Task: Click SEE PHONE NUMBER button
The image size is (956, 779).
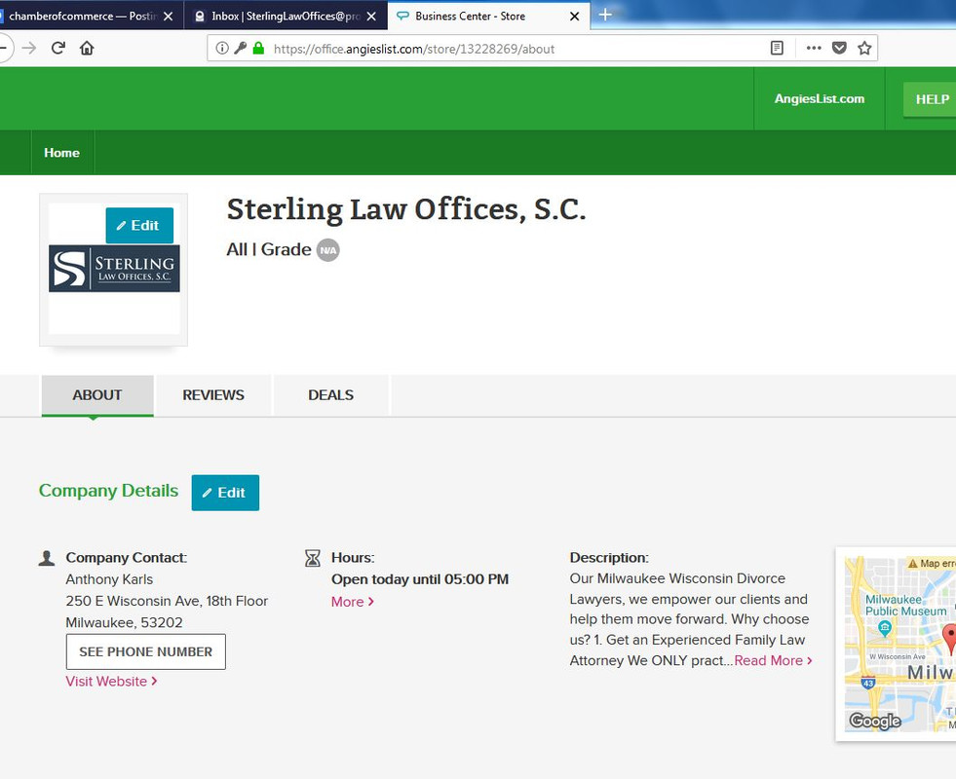Action: point(146,651)
